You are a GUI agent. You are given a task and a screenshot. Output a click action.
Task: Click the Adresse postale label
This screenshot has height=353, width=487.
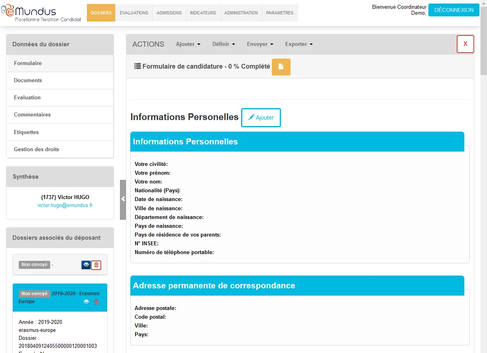tap(155, 308)
